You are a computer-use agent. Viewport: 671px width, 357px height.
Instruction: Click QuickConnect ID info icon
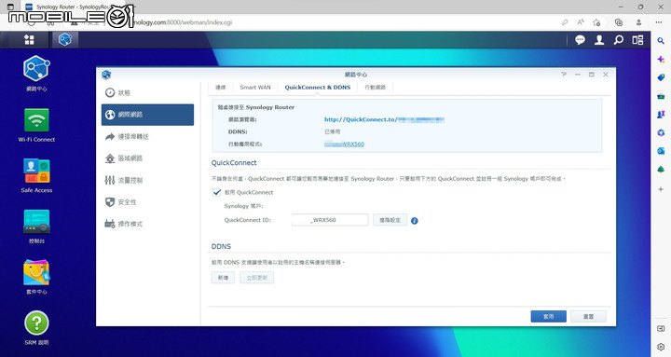point(414,221)
